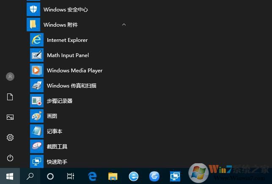Click the "Math Input Panel" text
272x184 pixels.
pos(68,55)
